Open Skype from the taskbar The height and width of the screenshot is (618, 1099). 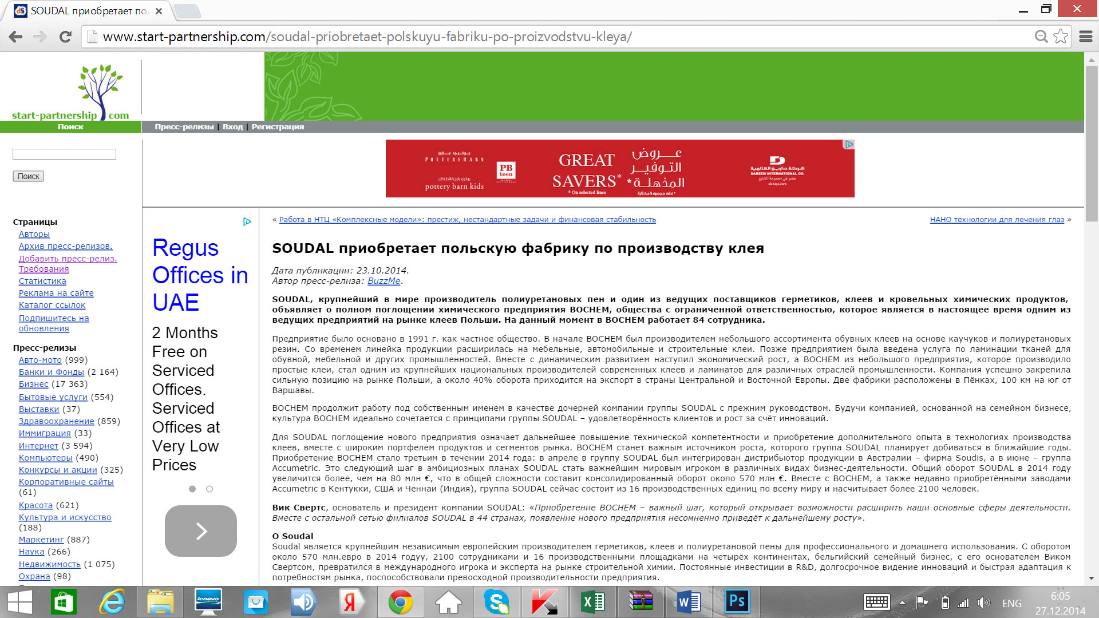496,602
